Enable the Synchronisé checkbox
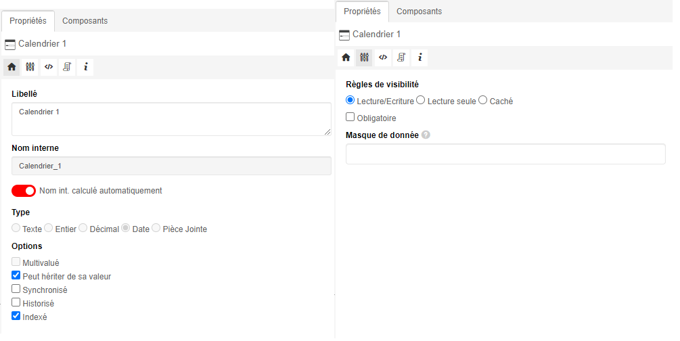 pyautogui.click(x=16, y=289)
